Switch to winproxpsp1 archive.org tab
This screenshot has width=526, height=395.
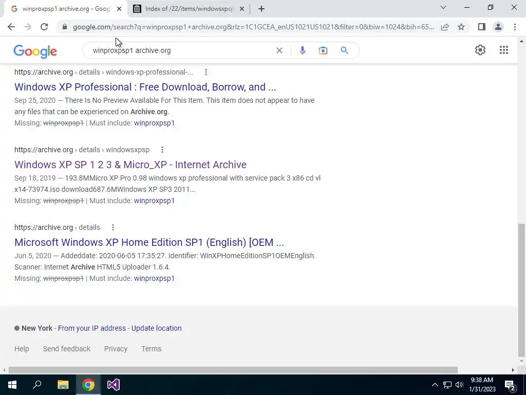coord(66,9)
